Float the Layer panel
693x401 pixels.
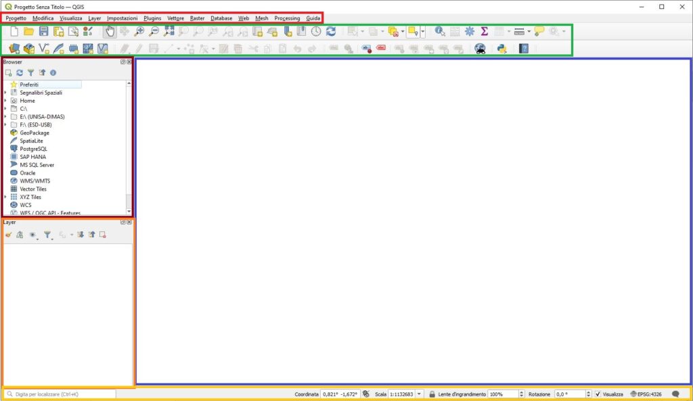click(123, 222)
